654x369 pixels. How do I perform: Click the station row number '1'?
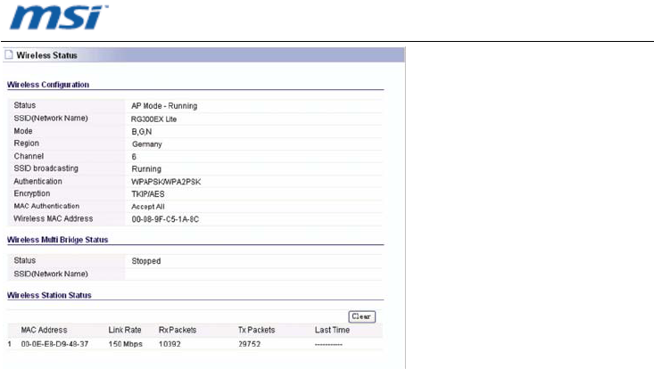[10, 344]
